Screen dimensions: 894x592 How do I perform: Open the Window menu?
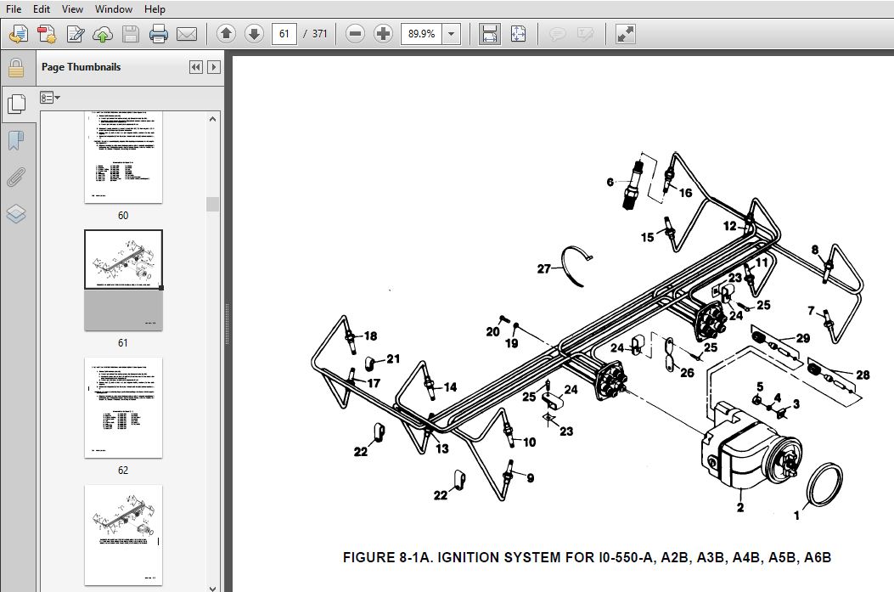point(114,9)
